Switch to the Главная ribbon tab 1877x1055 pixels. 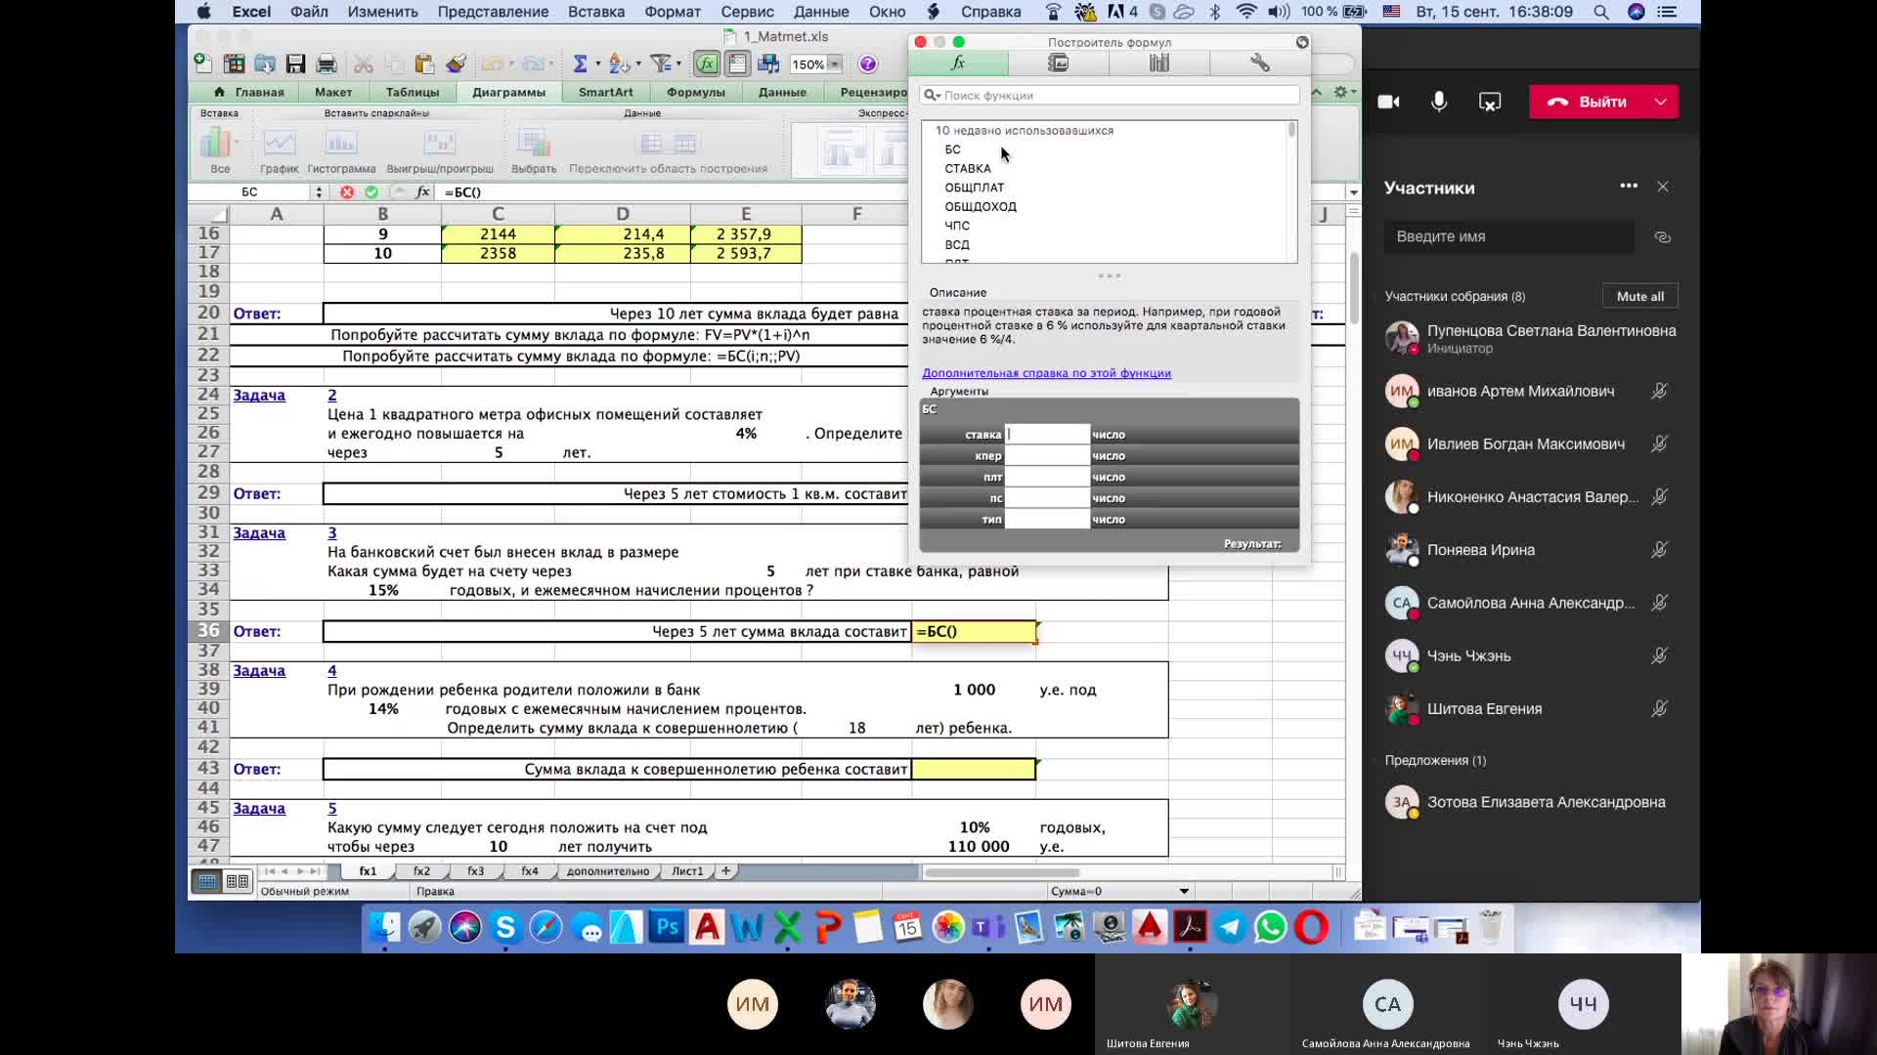249,92
